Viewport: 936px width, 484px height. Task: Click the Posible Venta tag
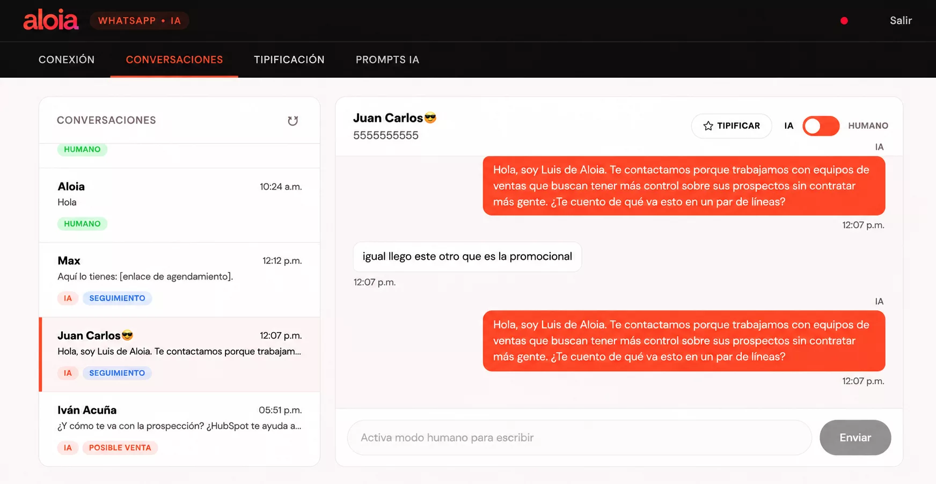[120, 448]
